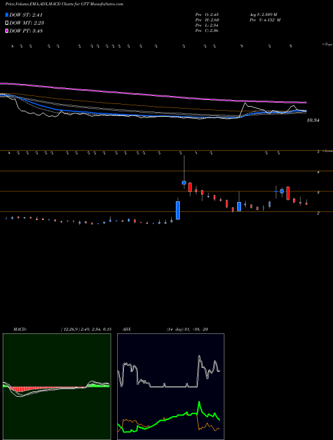Click the 'MACD:' panel label
The height and width of the screenshot is (440, 333).
20,329
